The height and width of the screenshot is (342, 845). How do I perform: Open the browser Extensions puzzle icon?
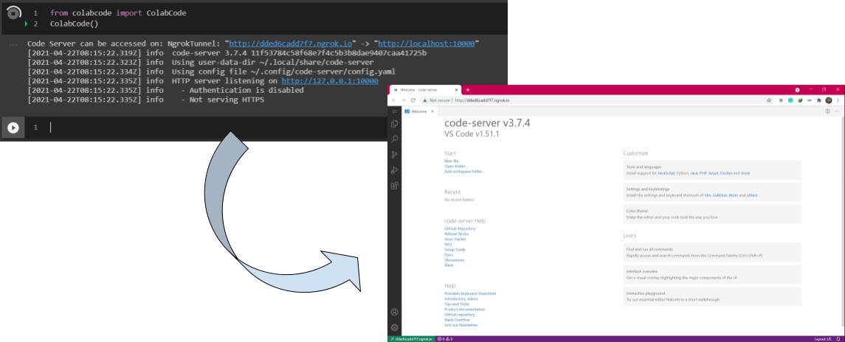coord(819,100)
